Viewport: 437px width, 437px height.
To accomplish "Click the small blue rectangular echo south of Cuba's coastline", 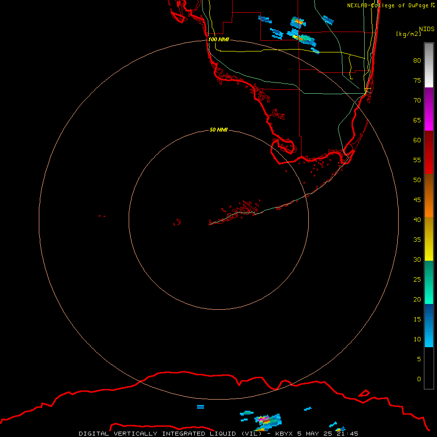I will pos(201,407).
